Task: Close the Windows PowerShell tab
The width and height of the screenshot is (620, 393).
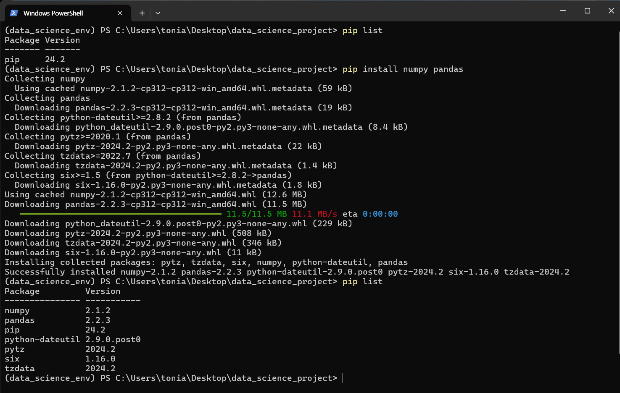Action: [120, 13]
